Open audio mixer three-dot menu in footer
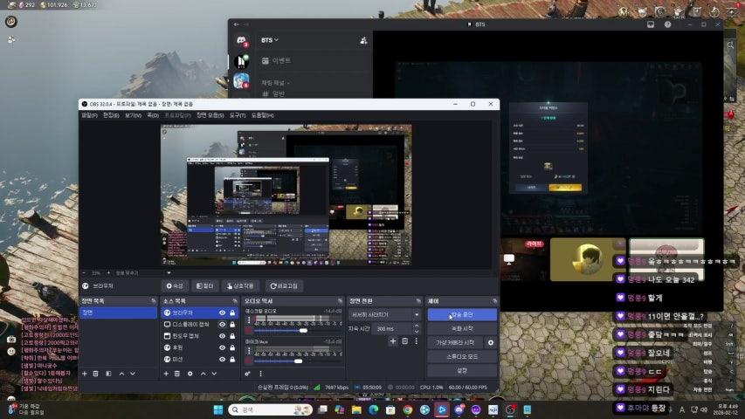 260,374
